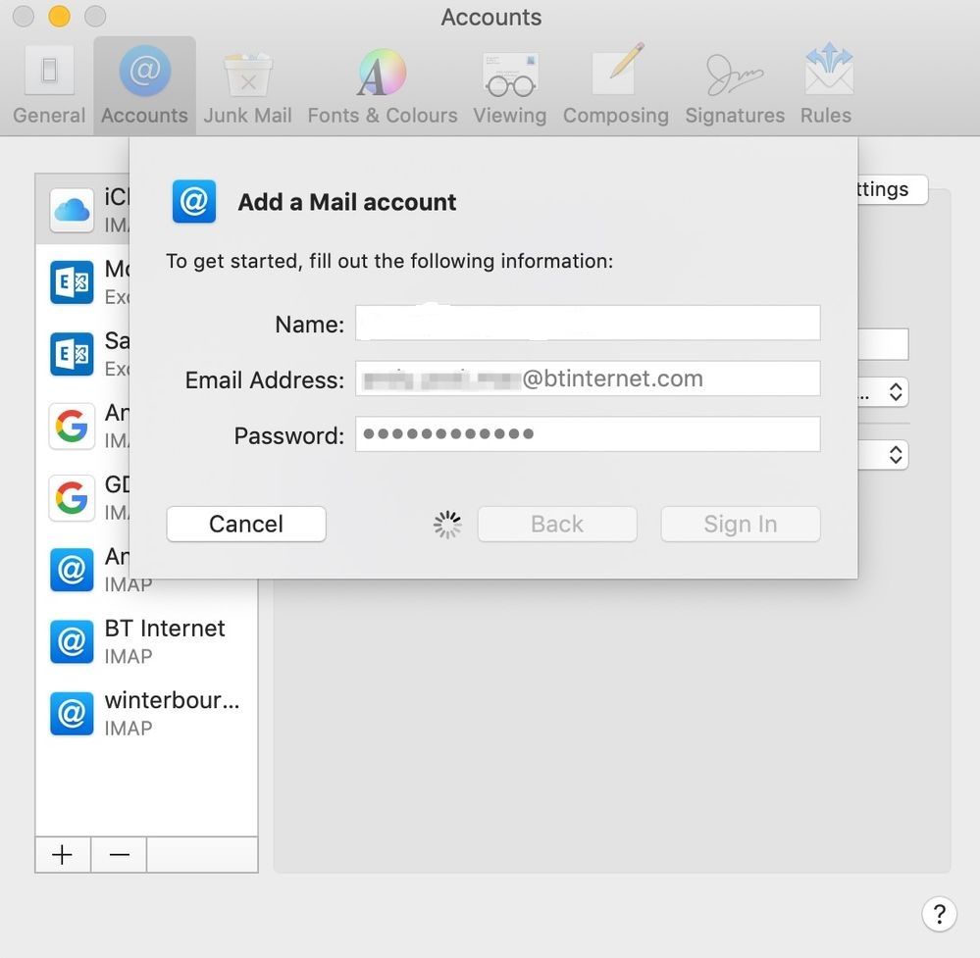
Task: Open the Signatures preferences pane
Action: 734,86
